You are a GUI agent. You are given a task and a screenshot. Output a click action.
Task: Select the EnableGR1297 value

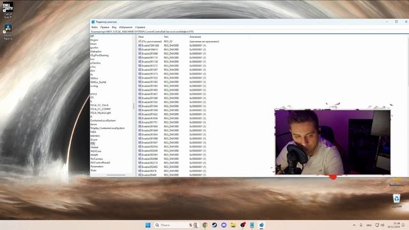150,70
